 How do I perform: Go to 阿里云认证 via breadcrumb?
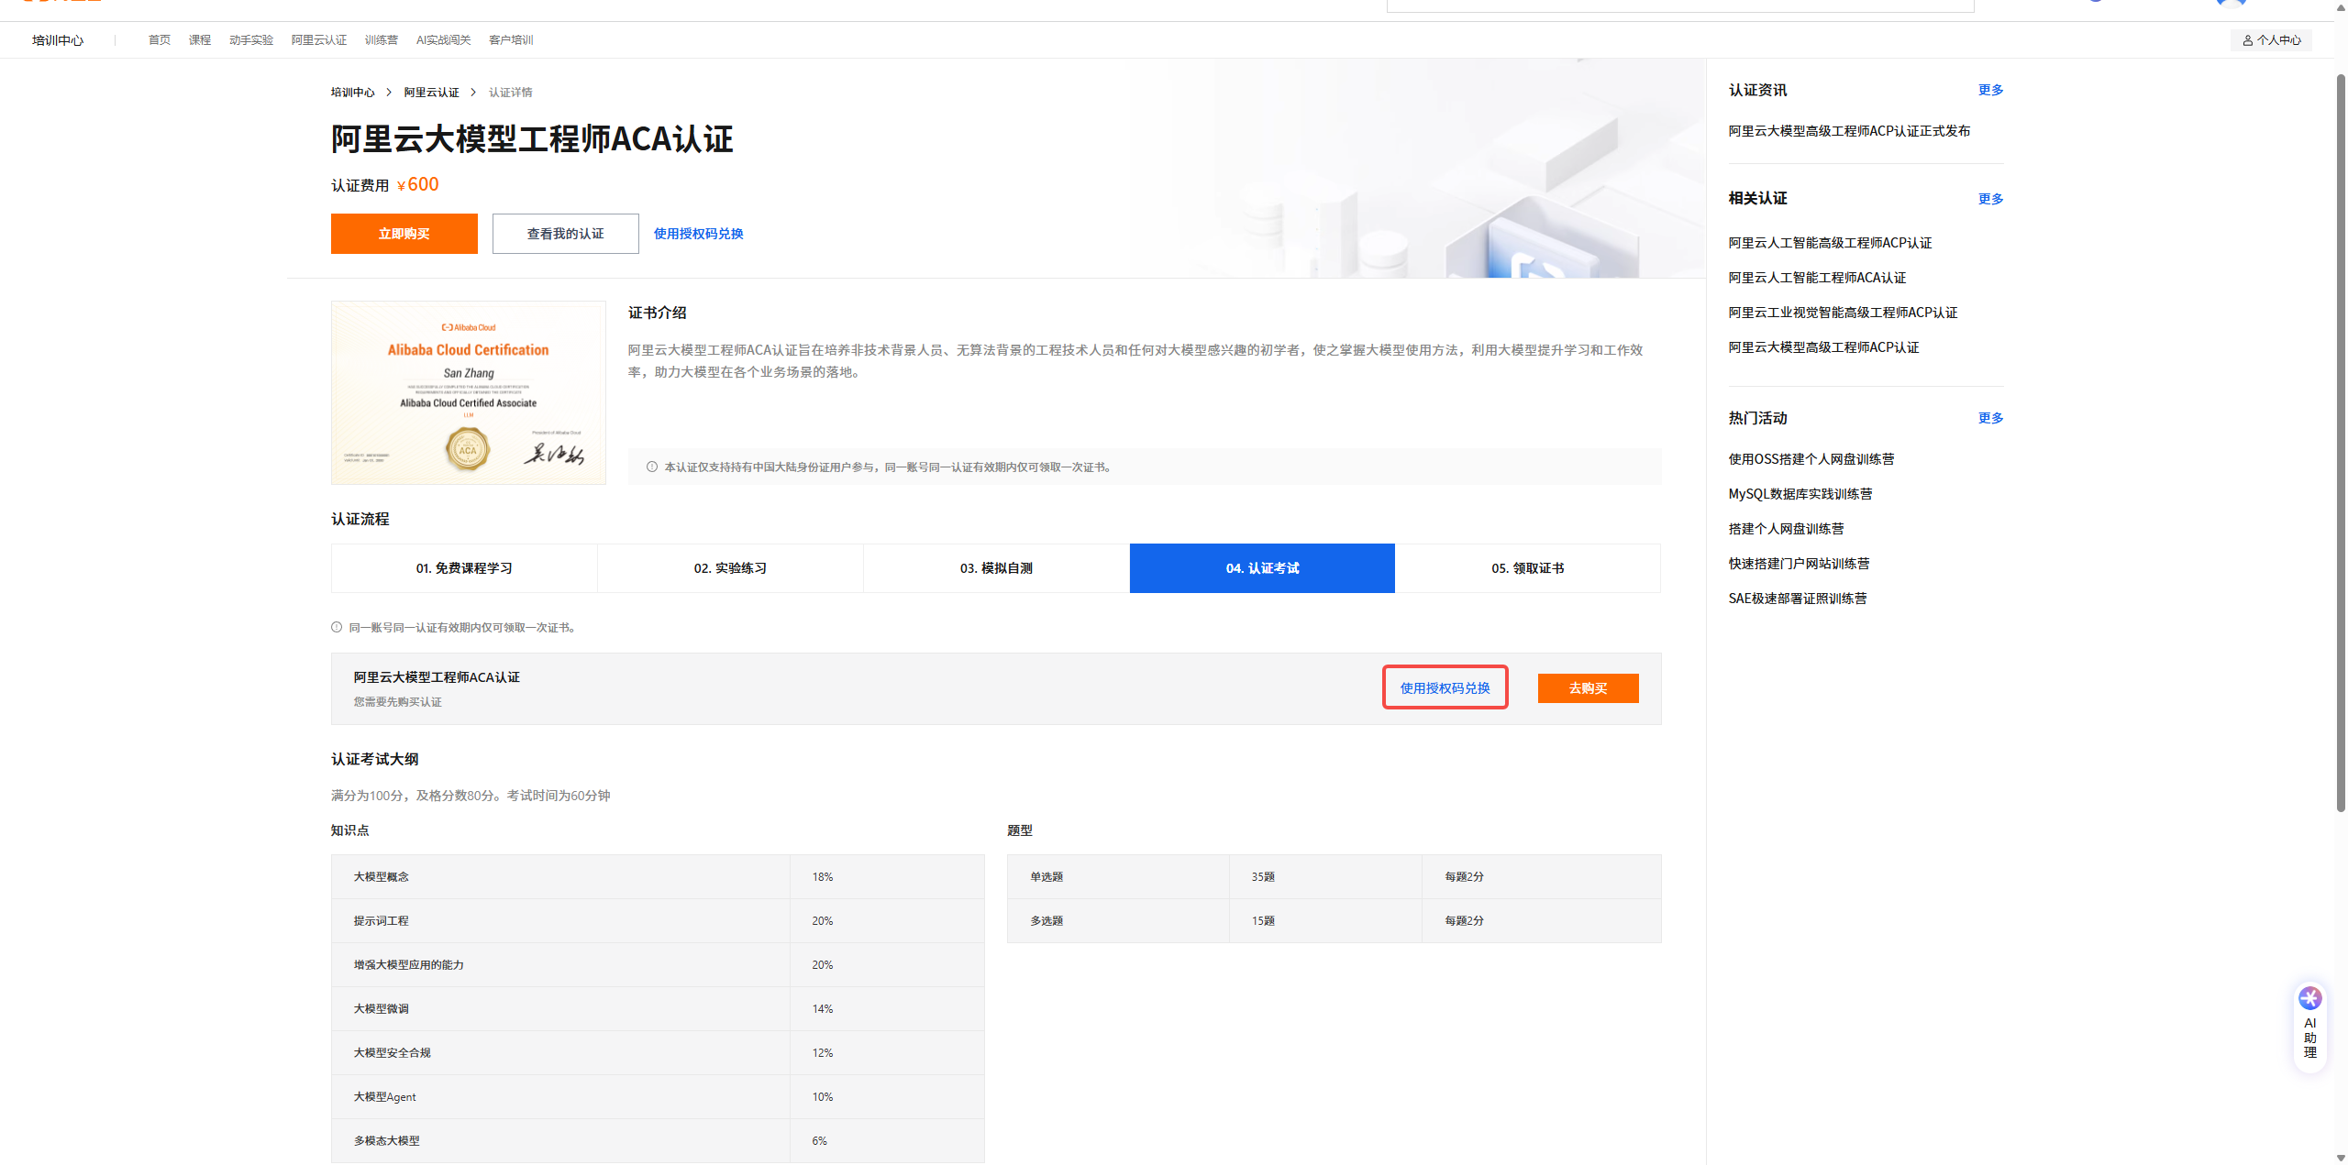click(x=431, y=93)
